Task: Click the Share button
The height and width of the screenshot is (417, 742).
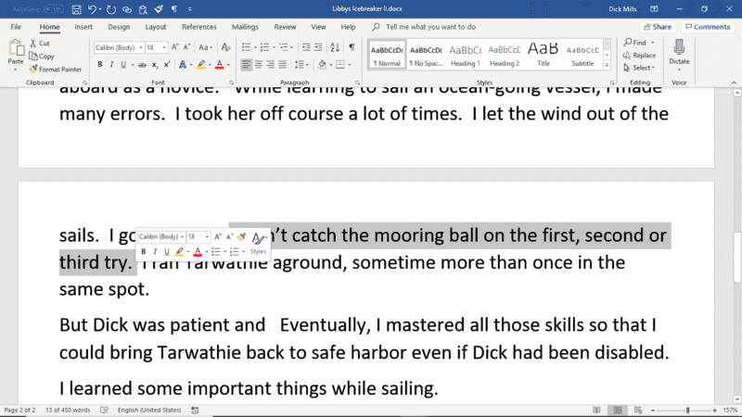Action: pyautogui.click(x=658, y=27)
